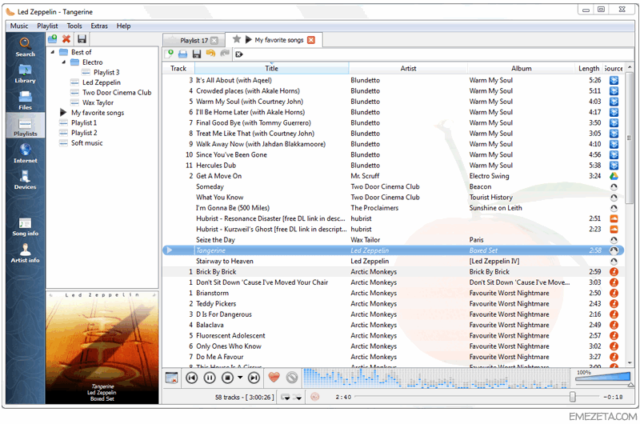Select Stairway to Heaven track row

click(x=394, y=261)
